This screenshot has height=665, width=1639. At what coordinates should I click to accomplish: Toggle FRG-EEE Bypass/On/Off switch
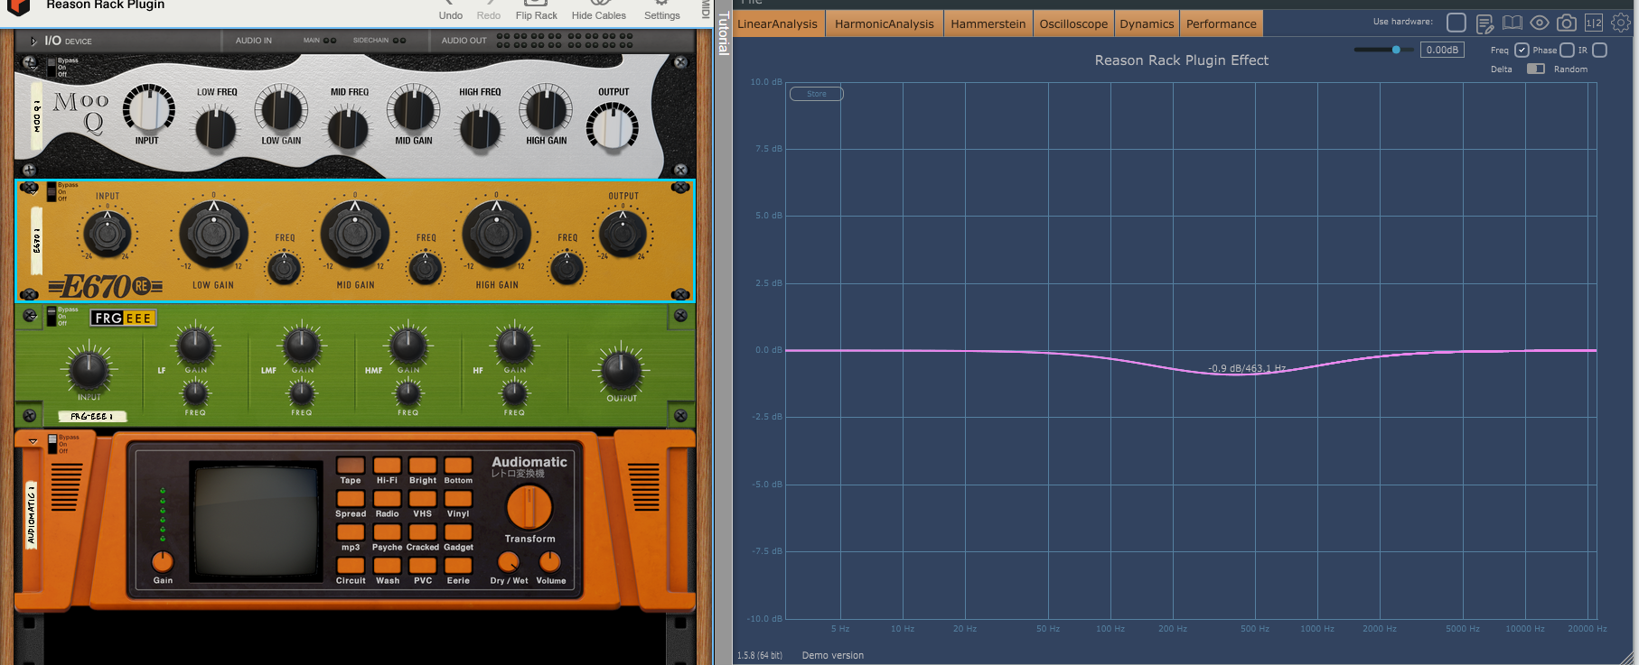point(52,317)
